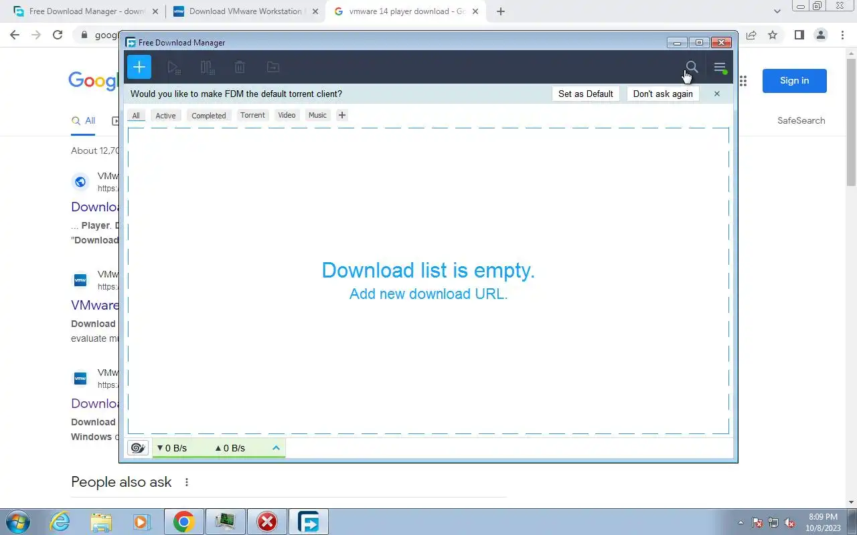Screen dimensions: 857x535
Task: Click Set as Default button
Action: [x=586, y=94]
